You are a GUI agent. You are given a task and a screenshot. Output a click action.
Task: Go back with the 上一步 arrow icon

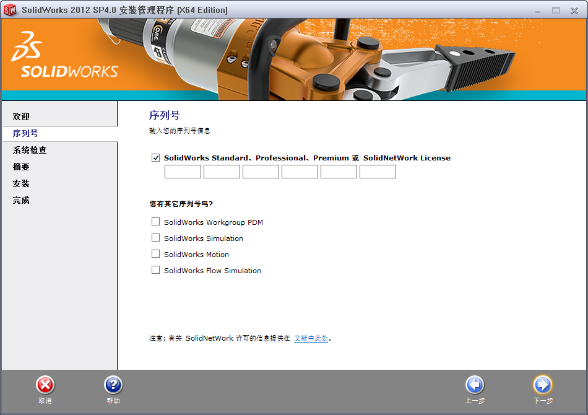pyautogui.click(x=475, y=385)
